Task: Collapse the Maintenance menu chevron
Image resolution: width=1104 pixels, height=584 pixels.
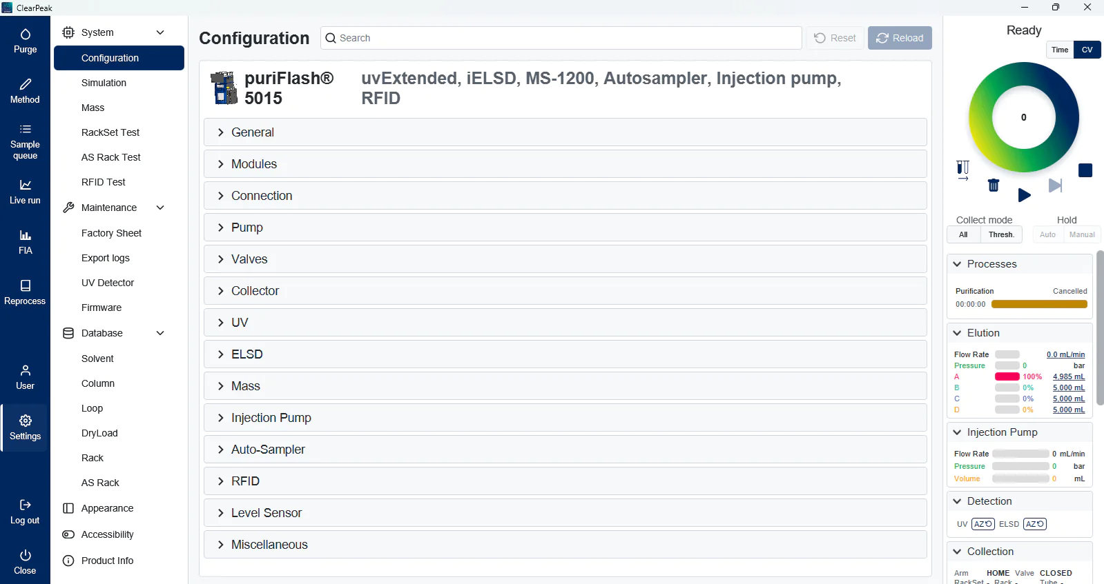Action: coord(160,208)
